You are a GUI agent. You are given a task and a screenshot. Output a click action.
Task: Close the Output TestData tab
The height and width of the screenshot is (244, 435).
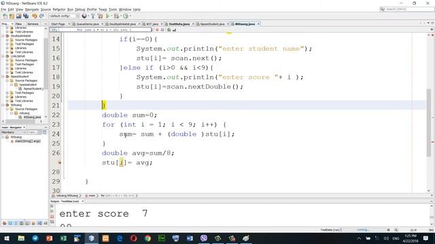[82, 201]
